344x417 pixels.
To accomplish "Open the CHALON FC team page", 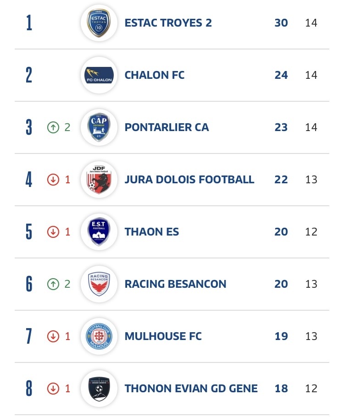I will (154, 75).
